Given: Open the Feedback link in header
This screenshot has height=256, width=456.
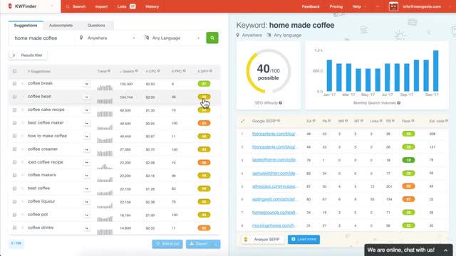Looking at the screenshot, I should [x=311, y=6].
